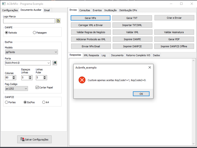This screenshot has width=197, height=148.
Task: Increase Espaços Linhas value
Action: pyautogui.click(x=30, y=77)
